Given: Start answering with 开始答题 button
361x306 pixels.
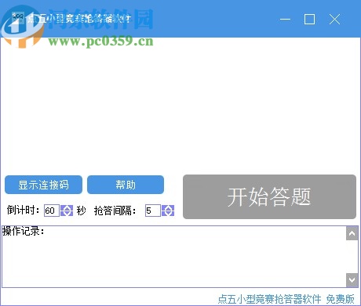Looking at the screenshot, I should 269,196.
